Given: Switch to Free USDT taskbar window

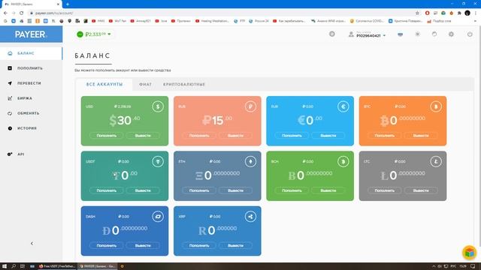Looking at the screenshot, I should pyautogui.click(x=57, y=266).
